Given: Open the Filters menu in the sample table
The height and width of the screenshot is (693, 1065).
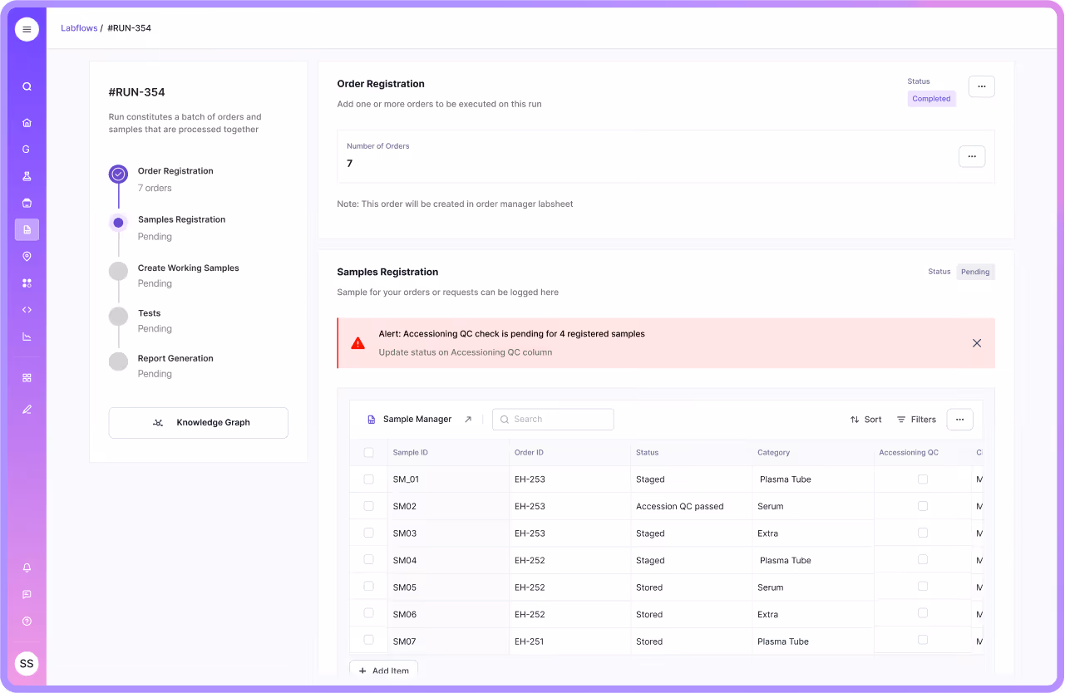Looking at the screenshot, I should (916, 420).
